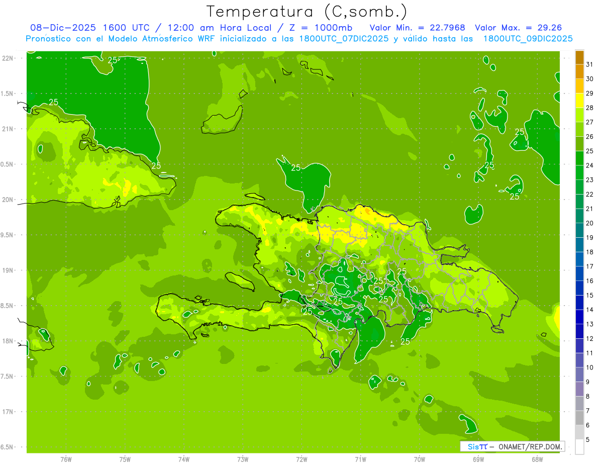Viewport: 603px width, 466px height.
Task: Pick the gray swatch between 6 and 7
Action: pos(579,418)
